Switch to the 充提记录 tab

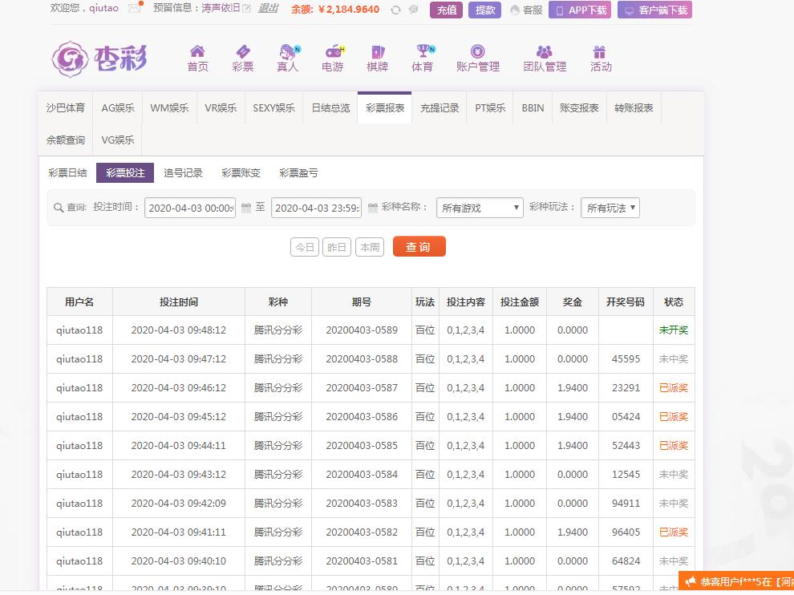(440, 107)
